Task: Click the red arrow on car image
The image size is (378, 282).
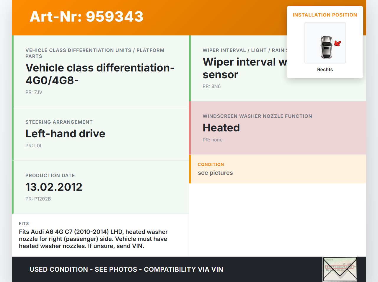Action: pyautogui.click(x=338, y=44)
